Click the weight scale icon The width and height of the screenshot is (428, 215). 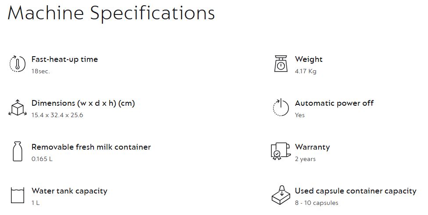point(281,64)
